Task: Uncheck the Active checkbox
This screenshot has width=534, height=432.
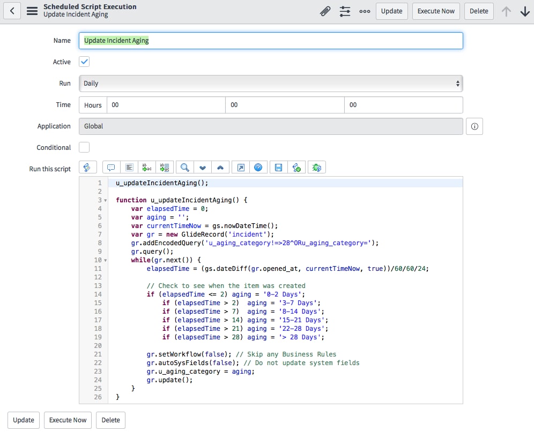Action: (84, 62)
